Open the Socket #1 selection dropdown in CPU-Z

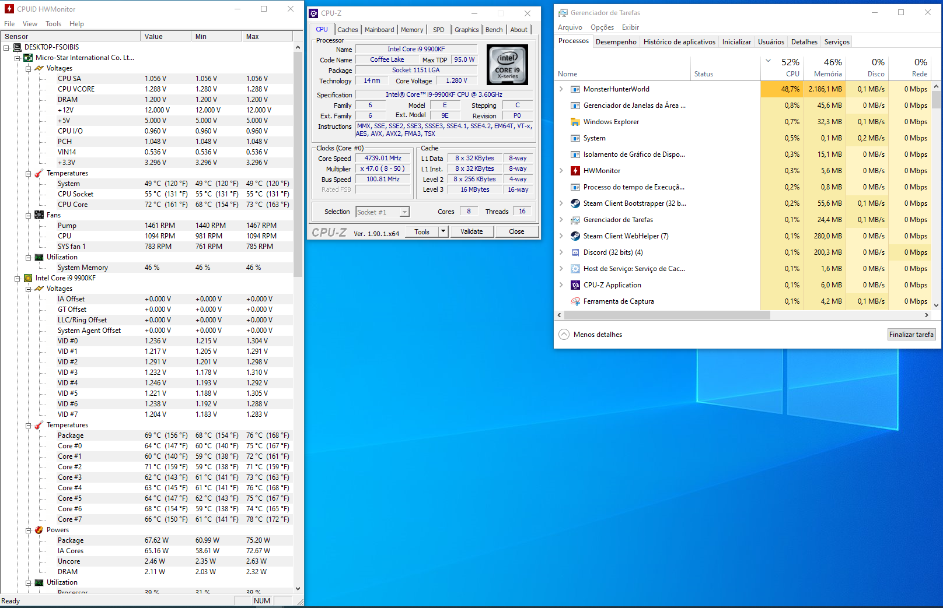point(404,212)
